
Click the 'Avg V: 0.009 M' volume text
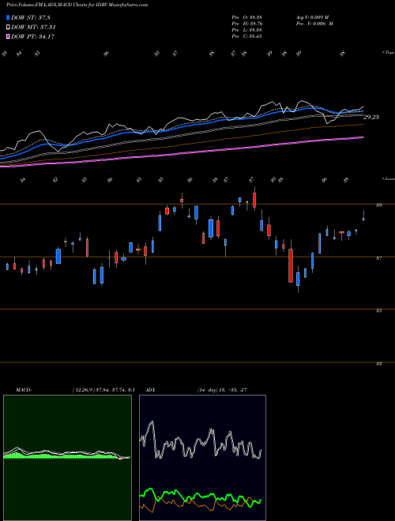(x=312, y=17)
